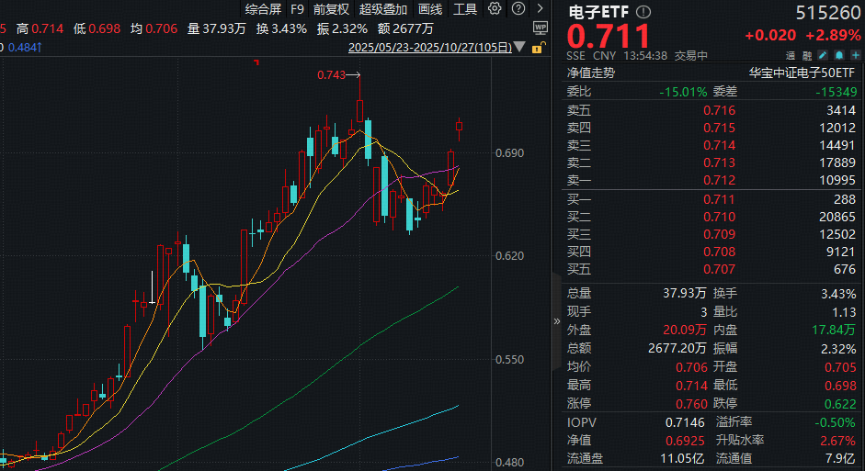
Task: Open the 综合屏 menu item
Action: click(262, 9)
